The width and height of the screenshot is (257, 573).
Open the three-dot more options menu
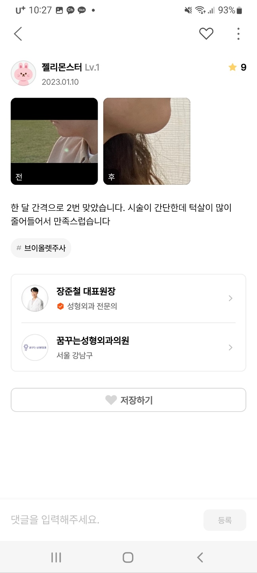(x=238, y=34)
